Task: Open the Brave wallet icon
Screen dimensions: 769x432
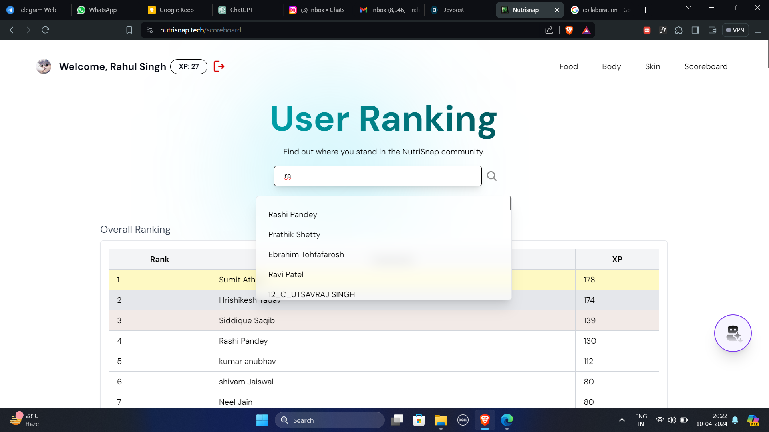Action: tap(712, 30)
